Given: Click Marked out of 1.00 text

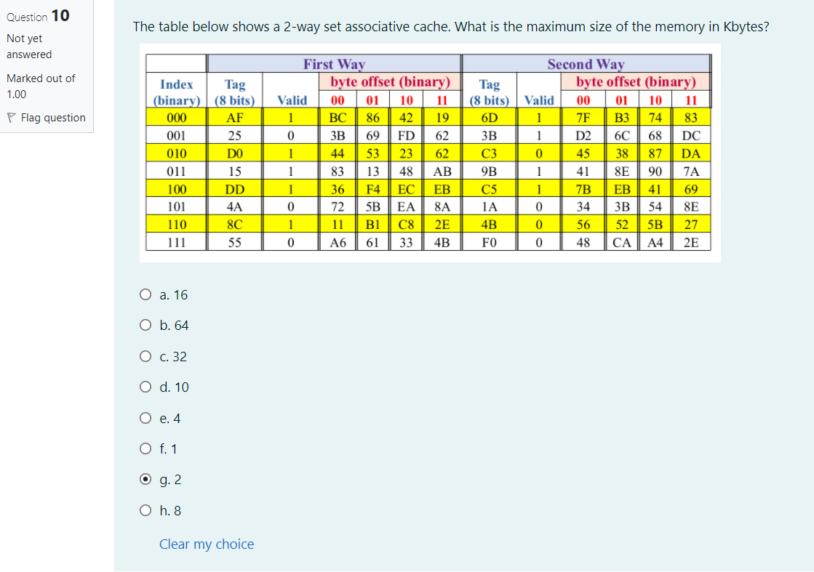Looking at the screenshot, I should [x=41, y=86].
